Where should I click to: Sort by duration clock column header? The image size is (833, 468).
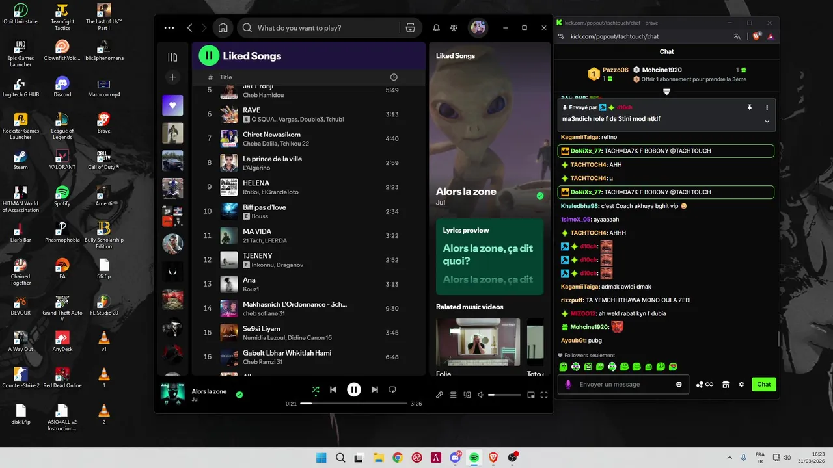tap(394, 77)
